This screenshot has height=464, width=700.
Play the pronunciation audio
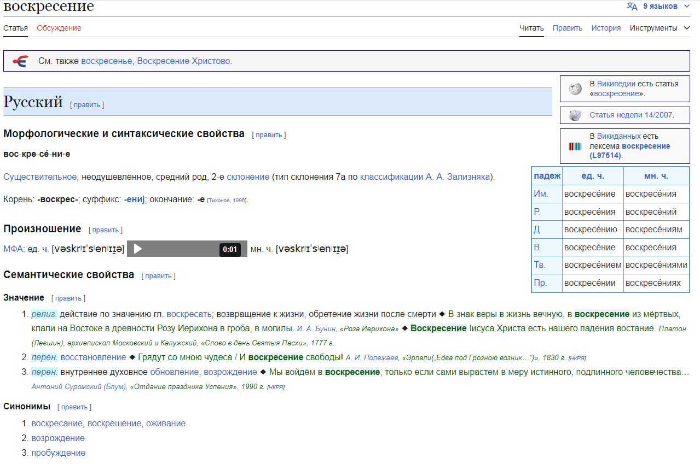tap(138, 249)
